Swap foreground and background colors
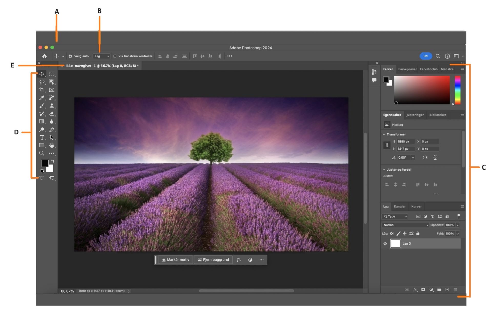The height and width of the screenshot is (327, 492). [x=52, y=161]
